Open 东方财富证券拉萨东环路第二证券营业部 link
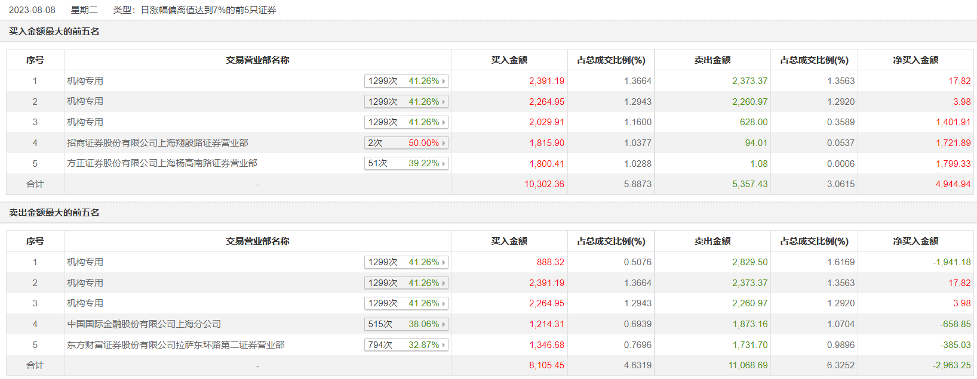977x379 pixels. pyautogui.click(x=176, y=345)
